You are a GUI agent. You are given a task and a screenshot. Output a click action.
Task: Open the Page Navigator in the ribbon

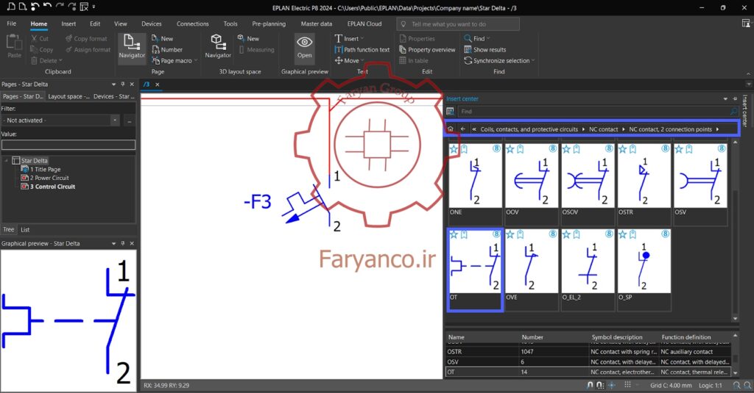[x=132, y=46]
